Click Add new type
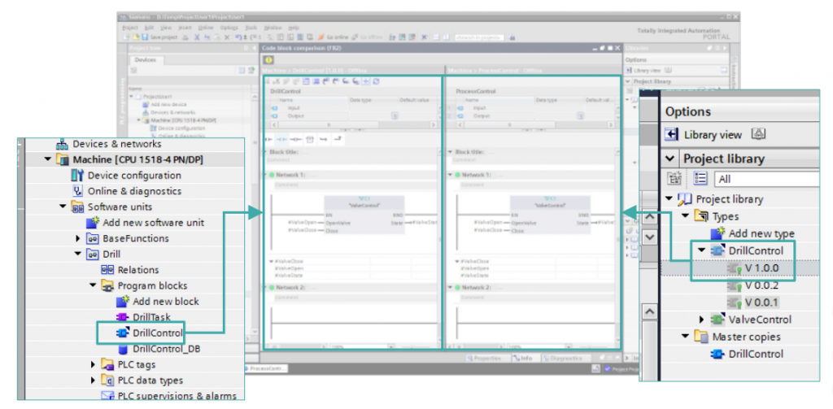Screen dimensions: 833x409 pyautogui.click(x=761, y=233)
